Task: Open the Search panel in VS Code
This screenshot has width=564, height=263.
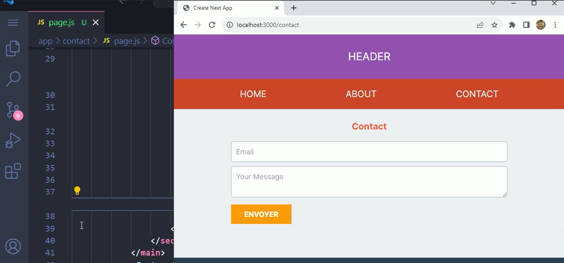Action: (x=14, y=79)
